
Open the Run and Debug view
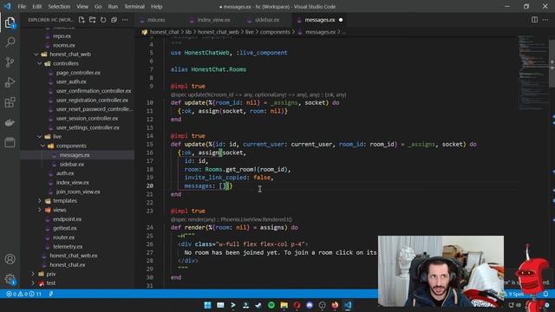click(x=10, y=82)
